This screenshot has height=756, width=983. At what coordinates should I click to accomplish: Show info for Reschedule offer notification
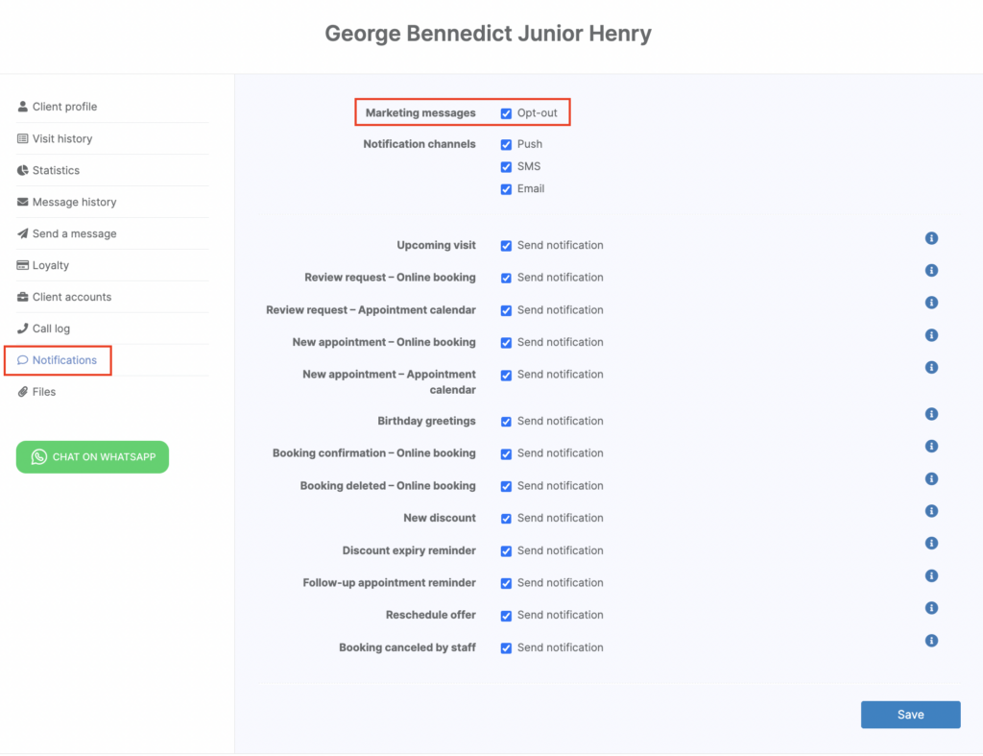click(931, 608)
